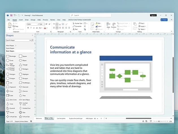Click the Share button
The width and height of the screenshot is (178, 134).
tap(164, 20)
